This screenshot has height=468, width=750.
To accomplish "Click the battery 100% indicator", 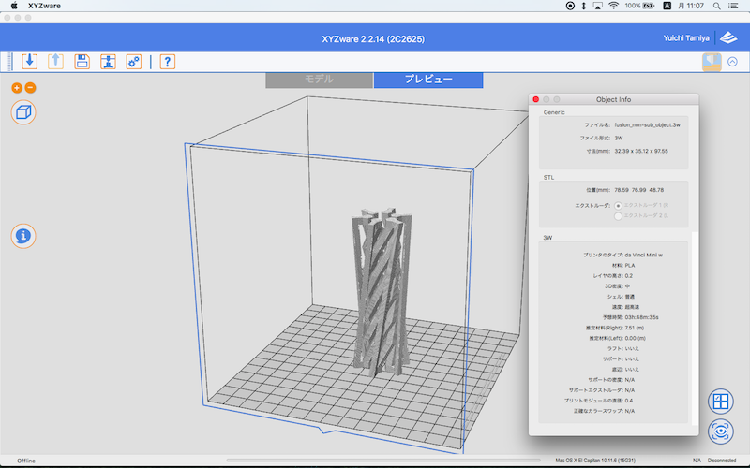I will [639, 6].
